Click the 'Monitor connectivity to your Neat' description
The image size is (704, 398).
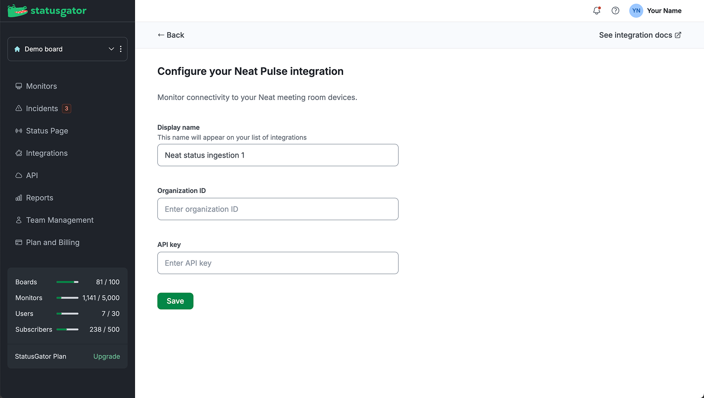pos(257,98)
